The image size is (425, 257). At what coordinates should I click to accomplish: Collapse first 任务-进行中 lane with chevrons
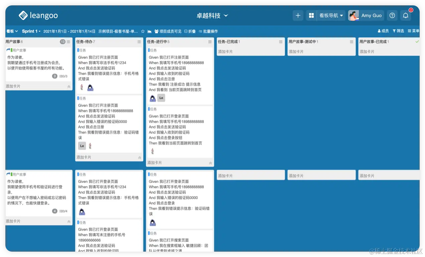coord(210,163)
